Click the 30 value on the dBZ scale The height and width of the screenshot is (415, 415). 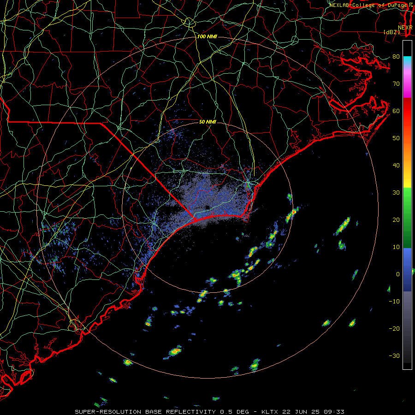click(396, 193)
